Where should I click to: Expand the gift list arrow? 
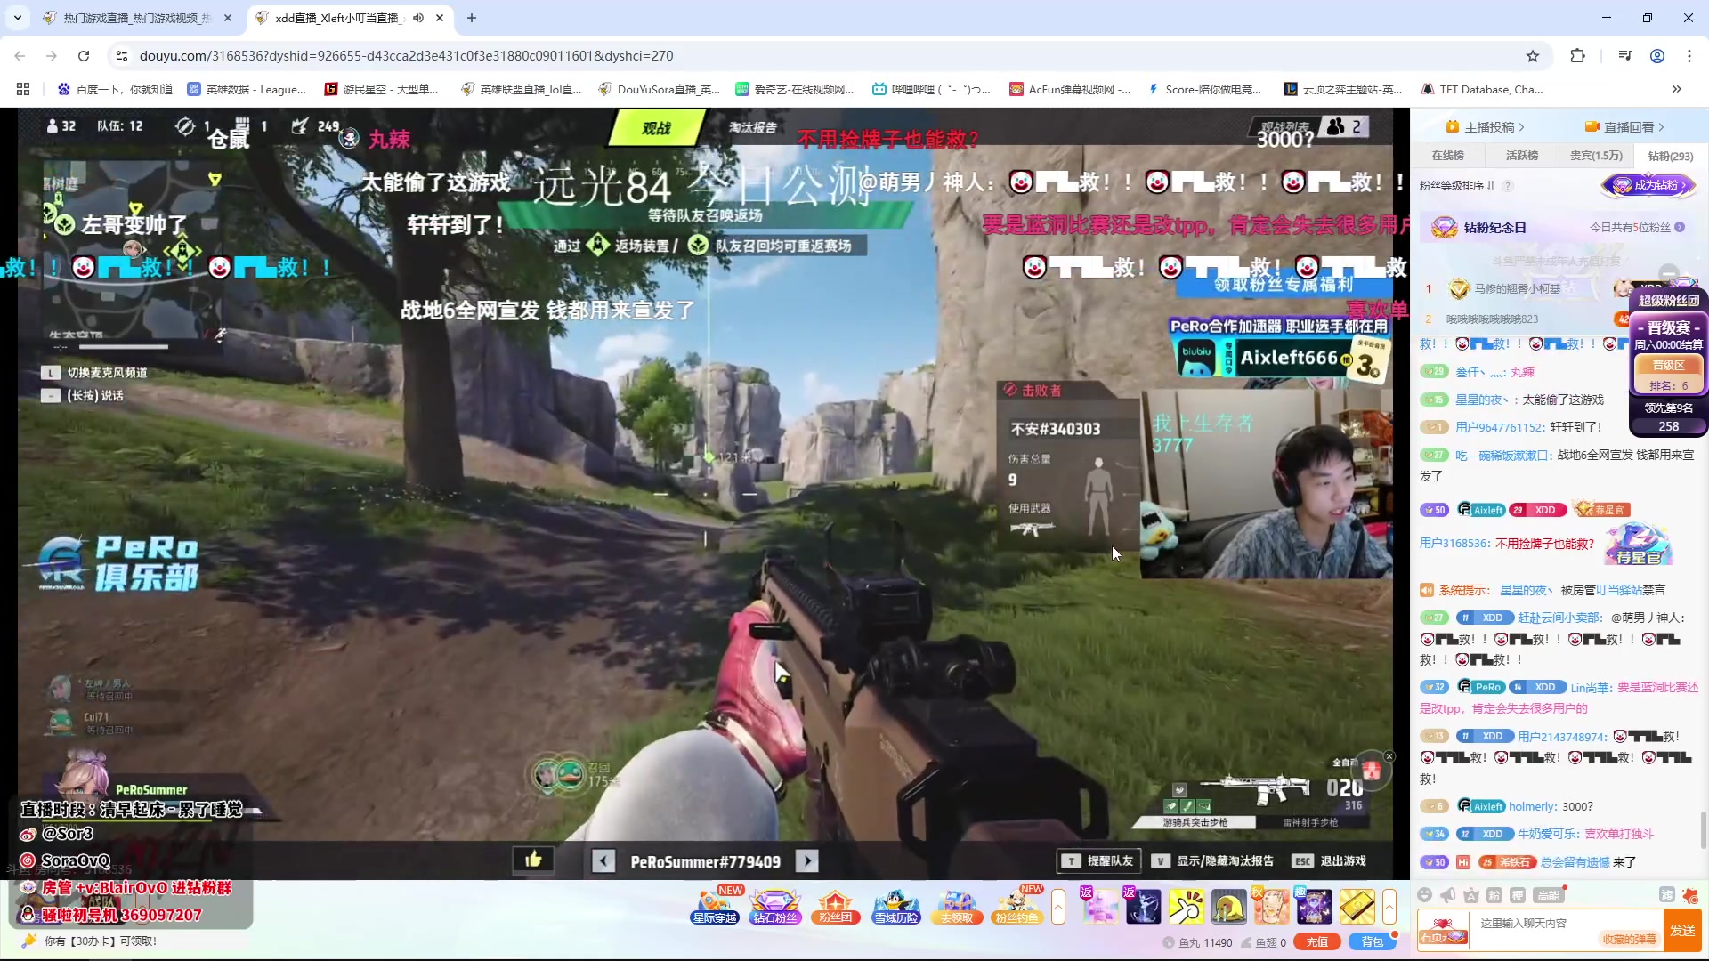pos(1389,907)
